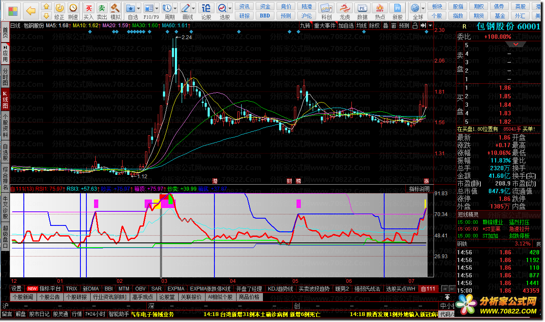The height and width of the screenshot is (322, 545).
Task: Expand the red chevron under 委比
Action: (x=516, y=44)
